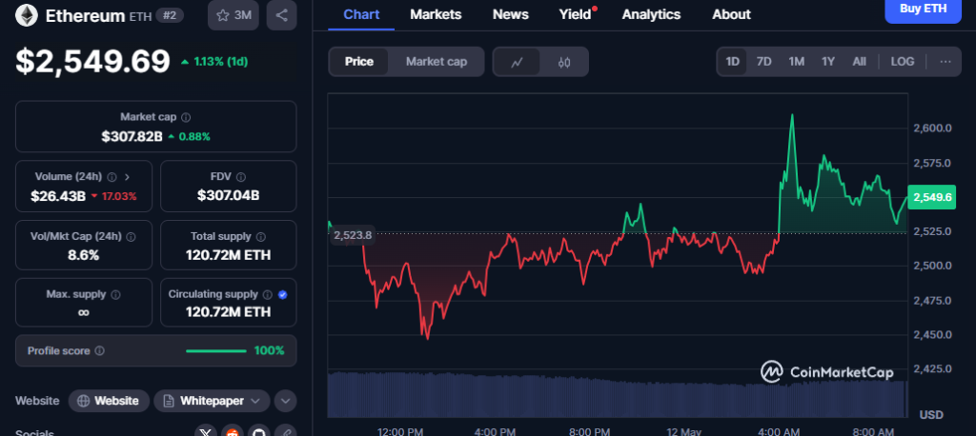Image resolution: width=976 pixels, height=436 pixels.
Task: Show Volume (24h) info icon
Action: tap(112, 177)
